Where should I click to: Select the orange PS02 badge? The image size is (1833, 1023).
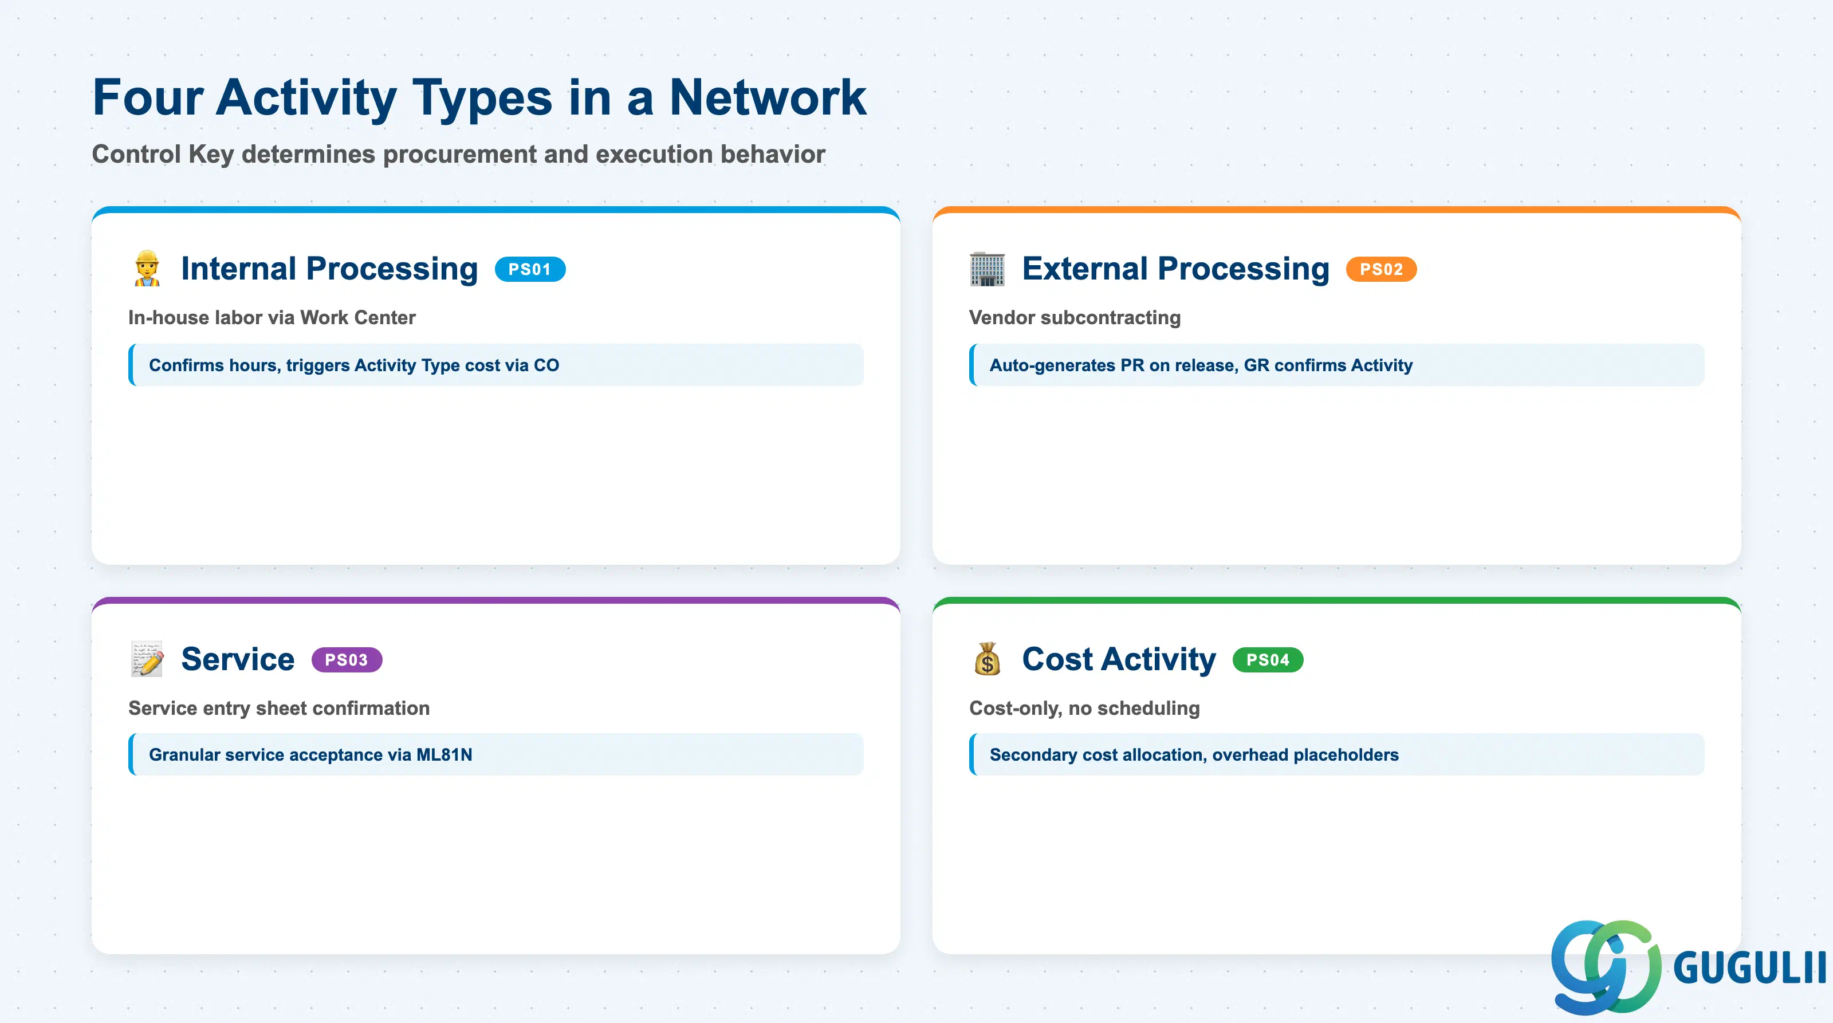(1381, 270)
